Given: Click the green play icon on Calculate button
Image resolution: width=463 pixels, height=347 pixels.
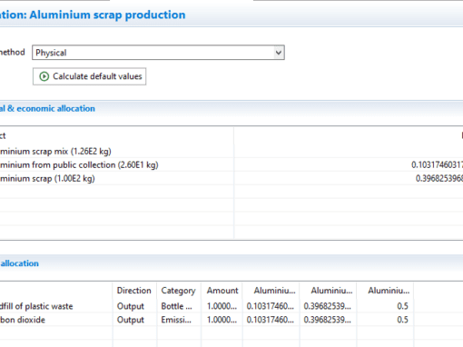Looking at the screenshot, I should tap(44, 76).
